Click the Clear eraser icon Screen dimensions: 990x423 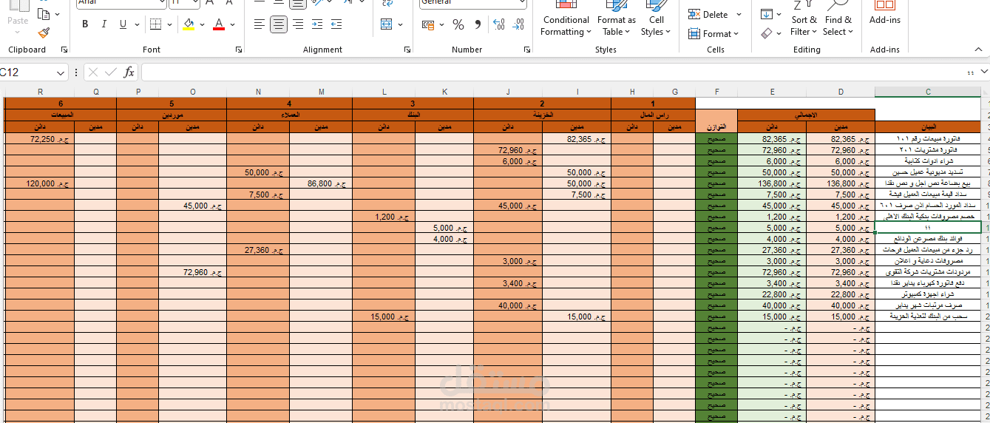point(766,33)
